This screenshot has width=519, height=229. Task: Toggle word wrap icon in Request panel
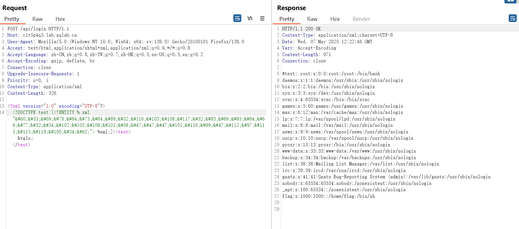click(237, 18)
